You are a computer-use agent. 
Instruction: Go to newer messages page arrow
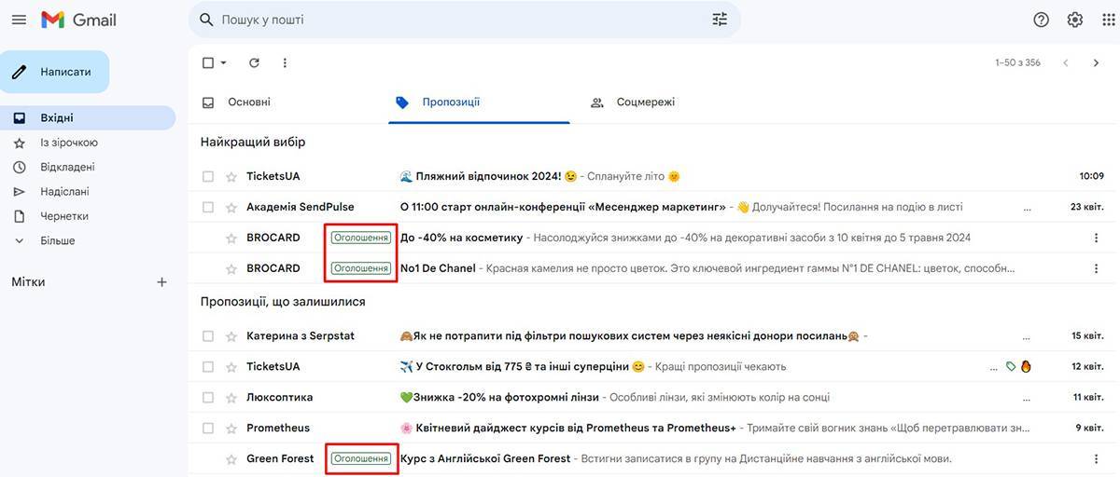coord(1065,62)
